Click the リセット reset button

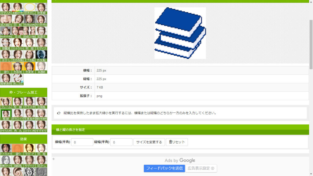coord(177,142)
